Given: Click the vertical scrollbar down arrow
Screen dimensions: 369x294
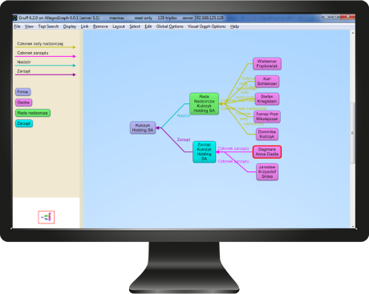Looking at the screenshot, I should click(353, 227).
